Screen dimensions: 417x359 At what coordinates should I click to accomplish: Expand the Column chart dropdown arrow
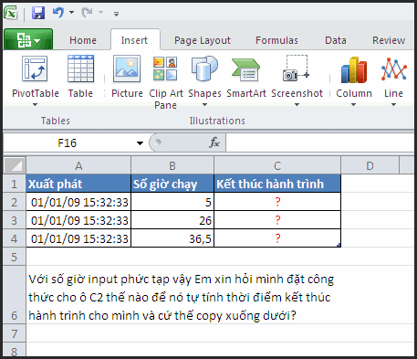coord(353,105)
